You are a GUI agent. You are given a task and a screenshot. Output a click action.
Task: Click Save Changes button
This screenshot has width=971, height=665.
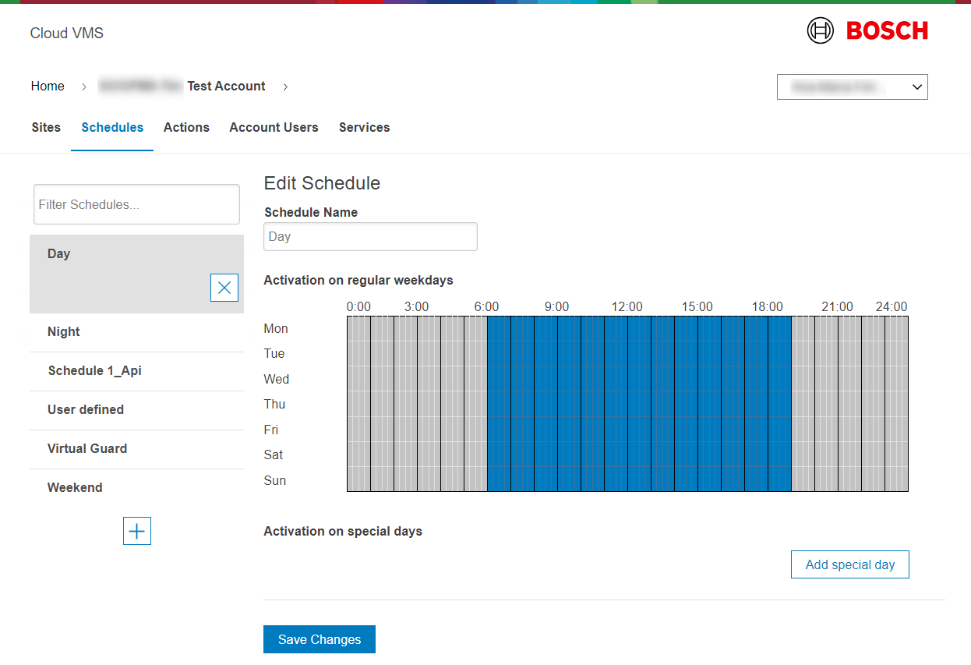tap(320, 639)
